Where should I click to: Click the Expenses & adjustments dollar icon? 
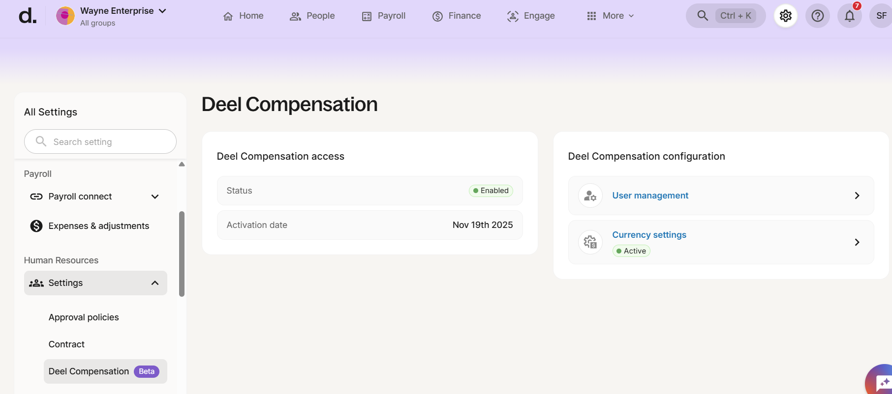coord(36,226)
